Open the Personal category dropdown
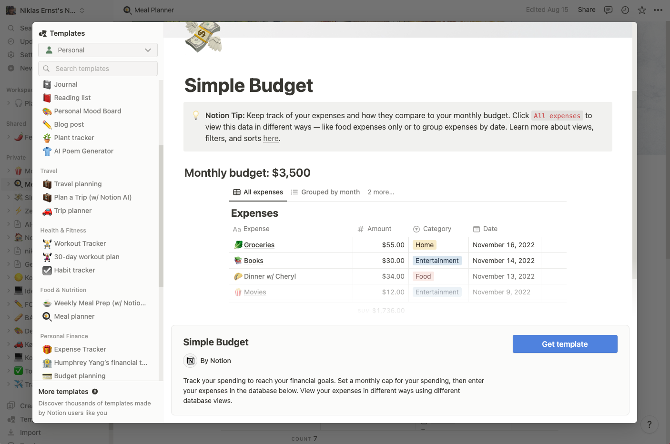Image resolution: width=670 pixels, height=444 pixels. tap(98, 50)
